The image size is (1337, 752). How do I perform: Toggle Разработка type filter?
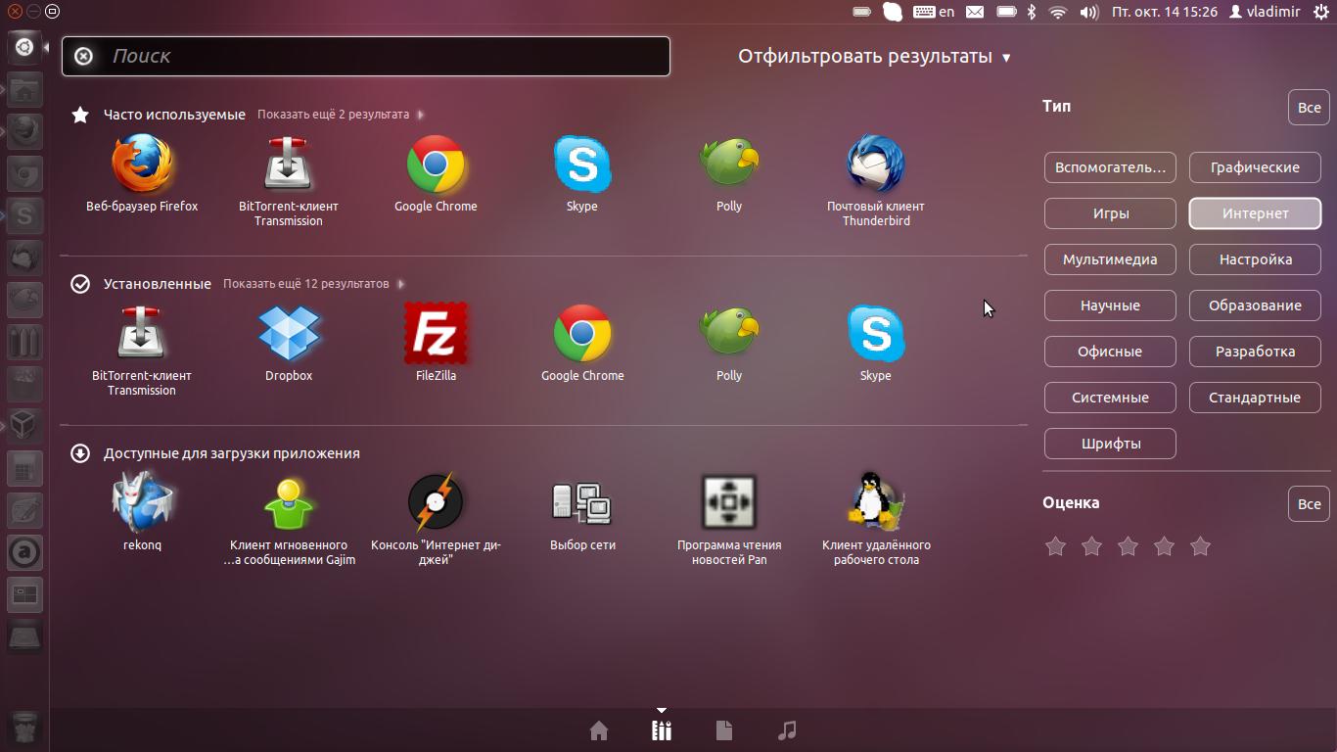[x=1255, y=352]
